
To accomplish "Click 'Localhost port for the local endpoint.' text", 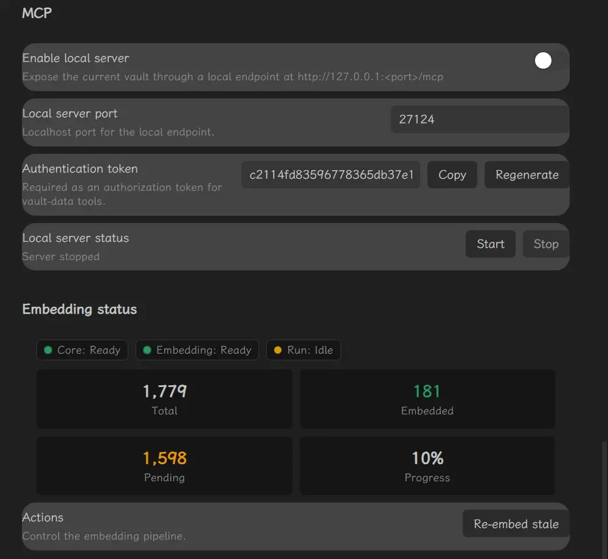I will tap(119, 132).
